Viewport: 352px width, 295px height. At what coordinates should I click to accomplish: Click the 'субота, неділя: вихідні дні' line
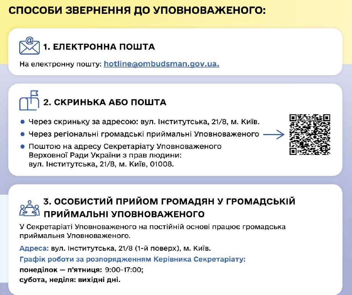click(70, 280)
